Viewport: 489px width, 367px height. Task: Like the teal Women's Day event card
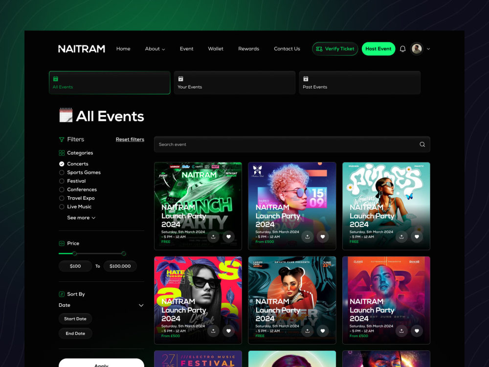417,237
